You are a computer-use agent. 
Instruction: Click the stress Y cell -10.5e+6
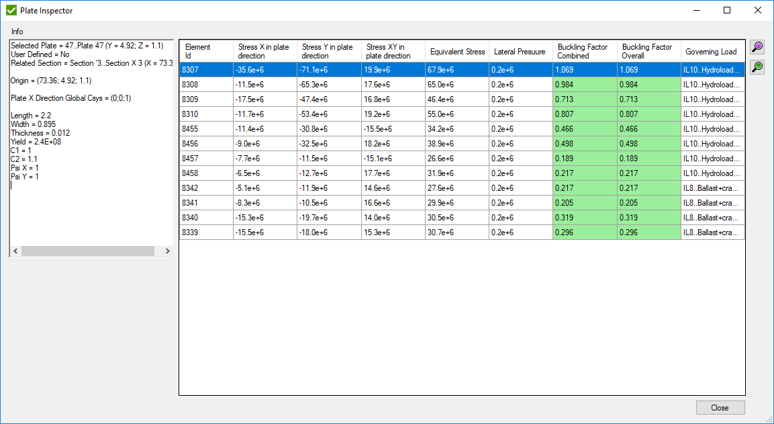pyautogui.click(x=329, y=203)
